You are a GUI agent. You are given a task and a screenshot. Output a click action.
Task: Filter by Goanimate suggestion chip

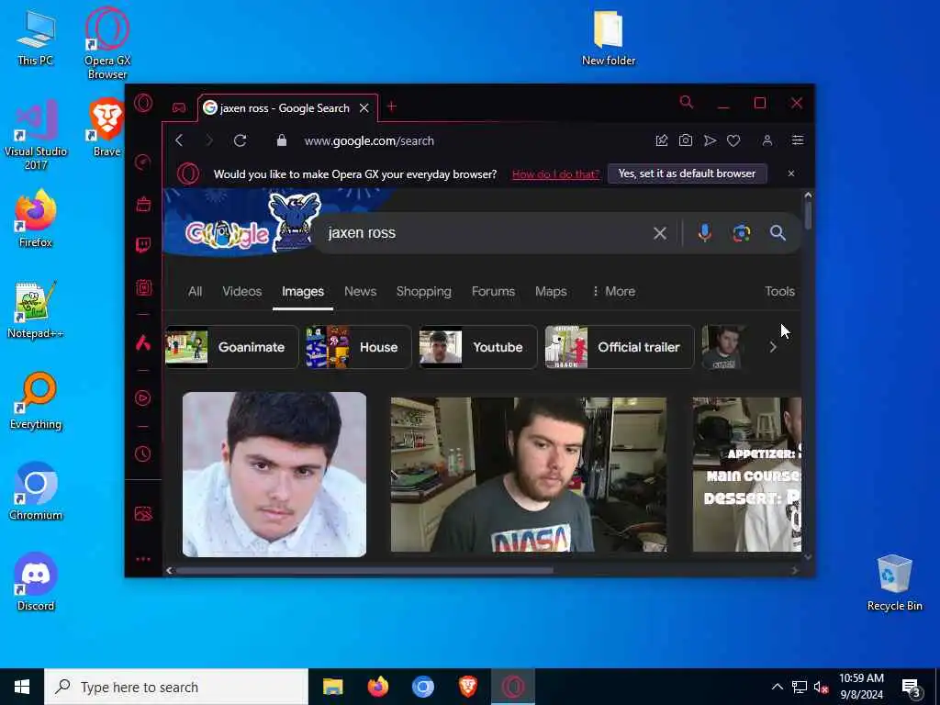pyautogui.click(x=231, y=347)
